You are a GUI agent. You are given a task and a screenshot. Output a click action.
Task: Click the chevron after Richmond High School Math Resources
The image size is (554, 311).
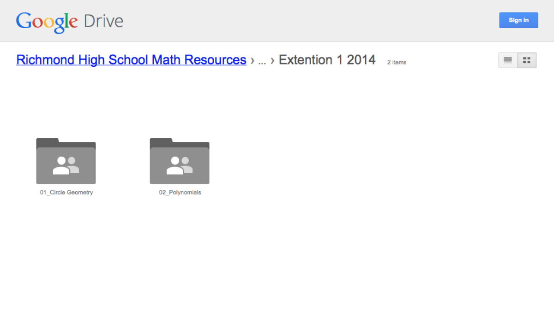click(252, 60)
